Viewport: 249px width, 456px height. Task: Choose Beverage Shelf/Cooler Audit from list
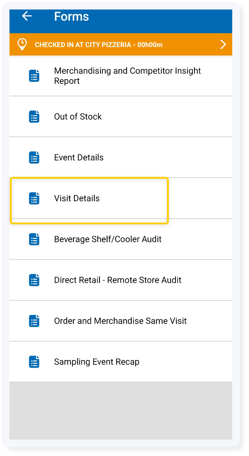click(121, 239)
